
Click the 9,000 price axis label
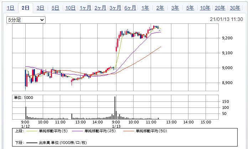(227, 68)
